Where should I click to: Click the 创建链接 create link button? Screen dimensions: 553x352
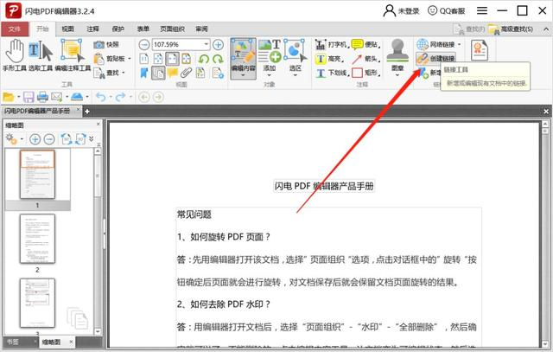[435, 59]
